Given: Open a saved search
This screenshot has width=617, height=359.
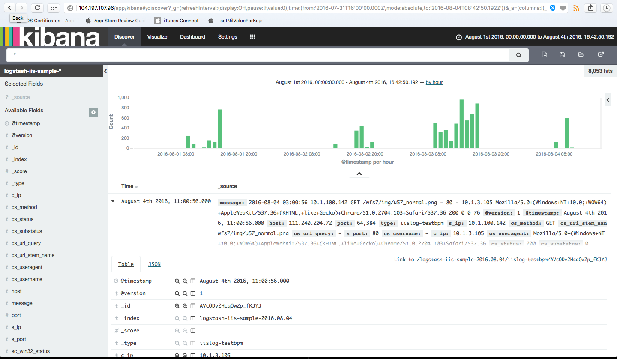Looking at the screenshot, I should (x=581, y=55).
